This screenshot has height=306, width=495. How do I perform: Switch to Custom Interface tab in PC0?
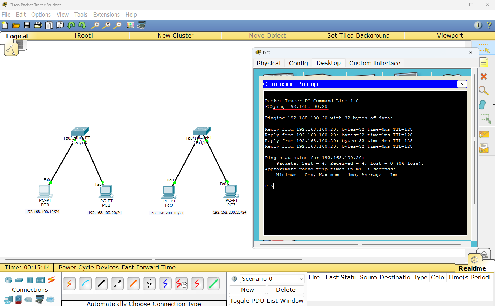click(x=375, y=63)
